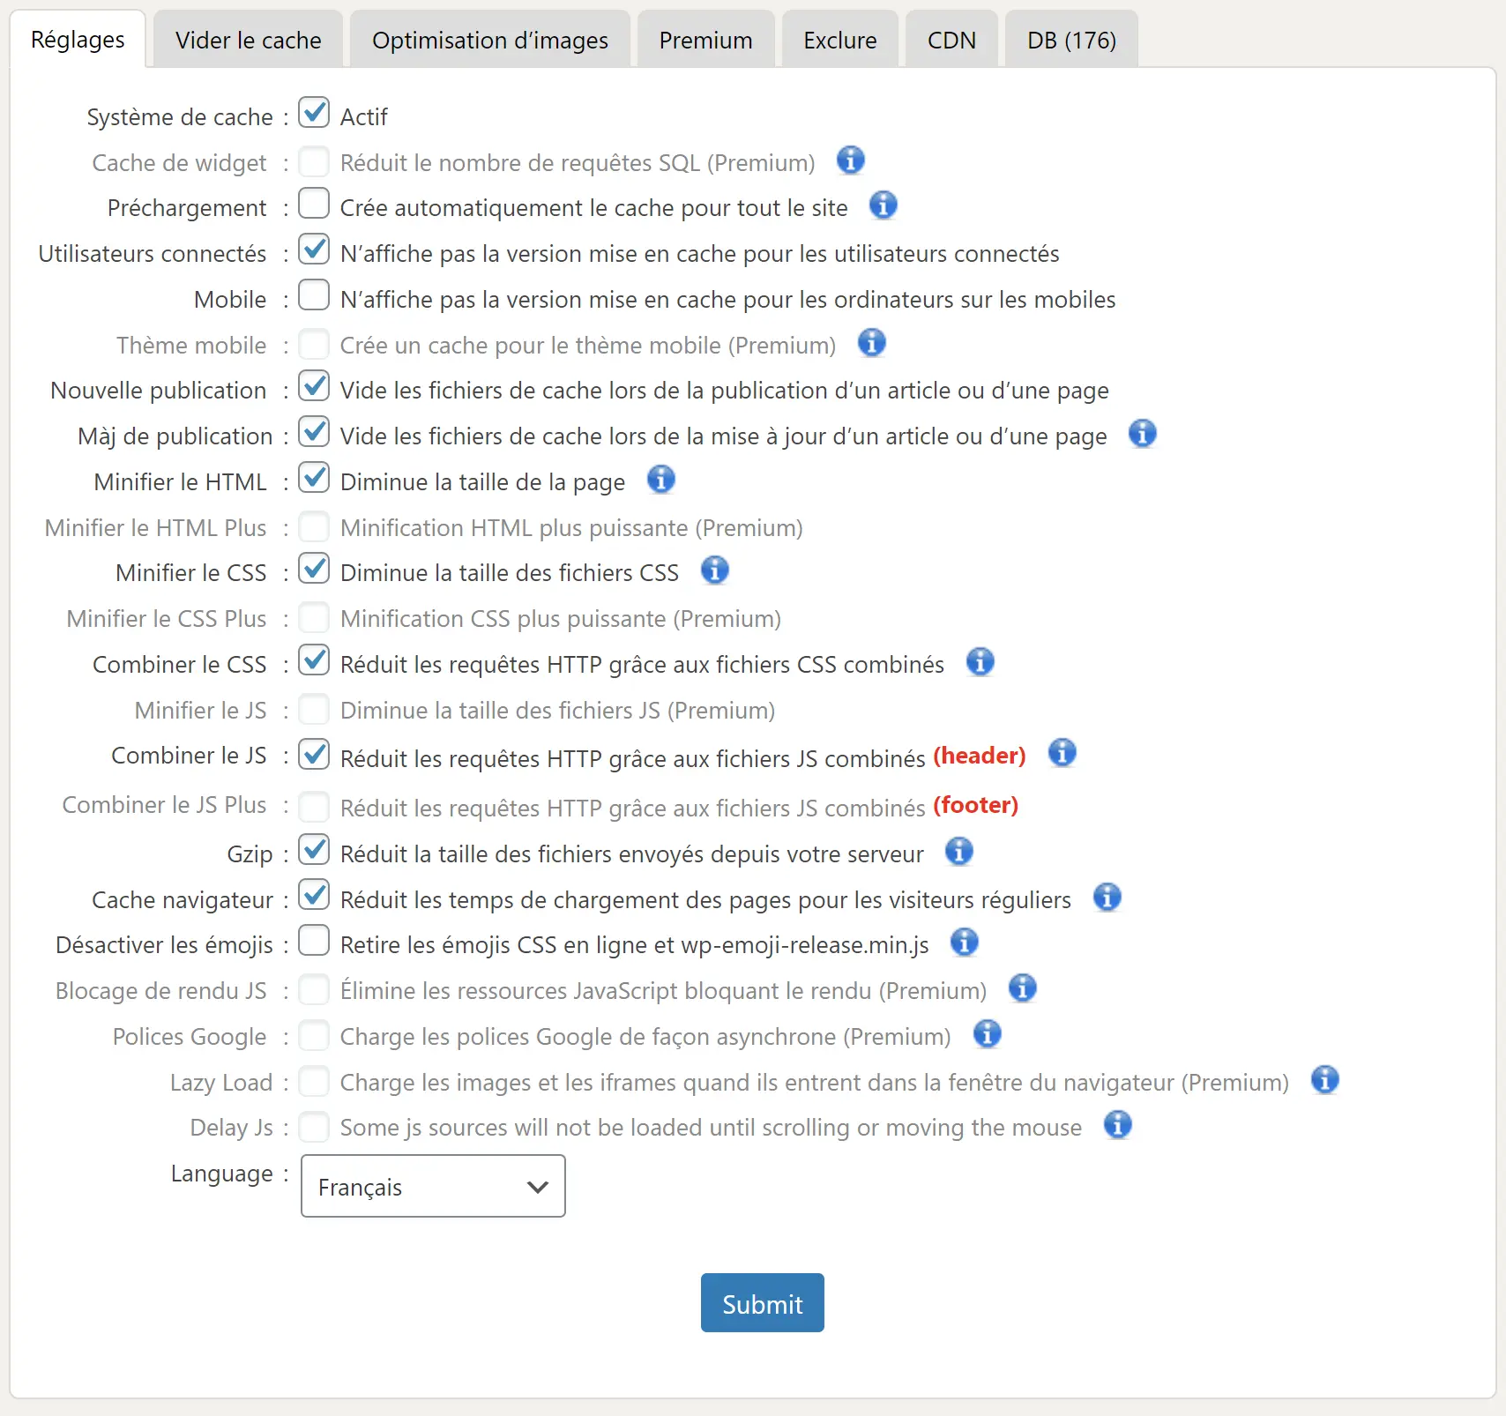The image size is (1506, 1416).
Task: Disable the Système de cache checkbox
Action: 314,114
